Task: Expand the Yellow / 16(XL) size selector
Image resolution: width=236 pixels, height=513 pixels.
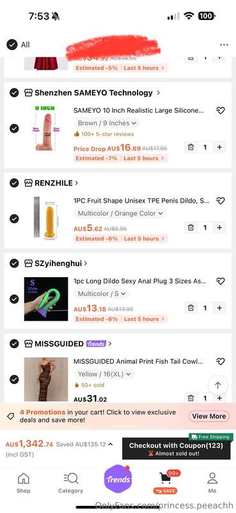Action: pos(104,374)
